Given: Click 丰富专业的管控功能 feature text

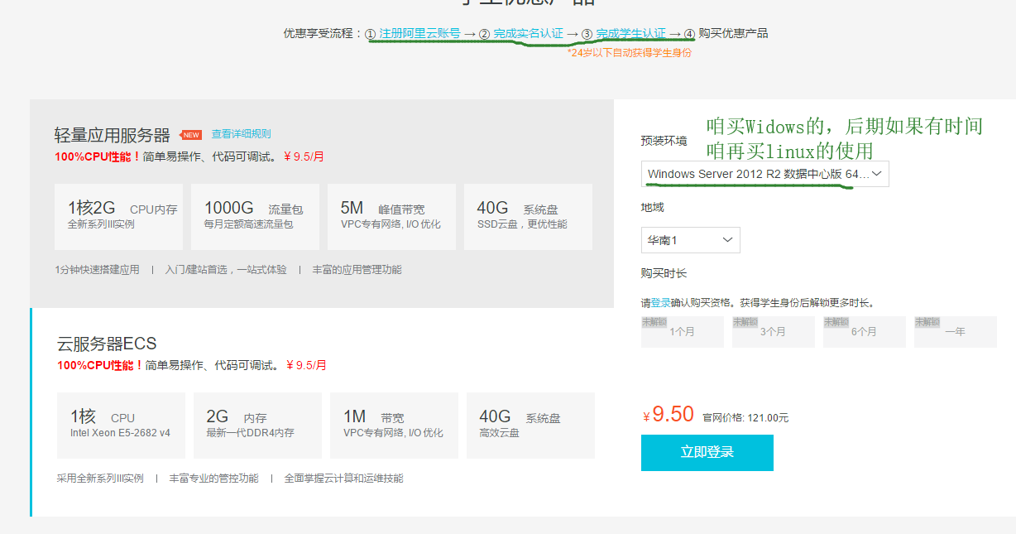Looking at the screenshot, I should (213, 479).
